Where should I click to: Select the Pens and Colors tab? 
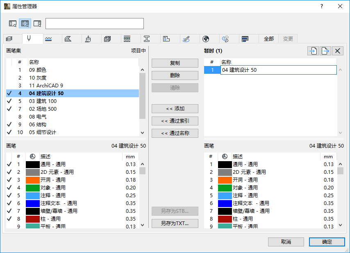[29, 39]
